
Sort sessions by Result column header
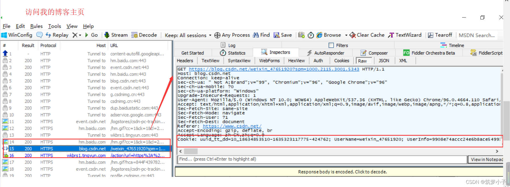point(28,45)
